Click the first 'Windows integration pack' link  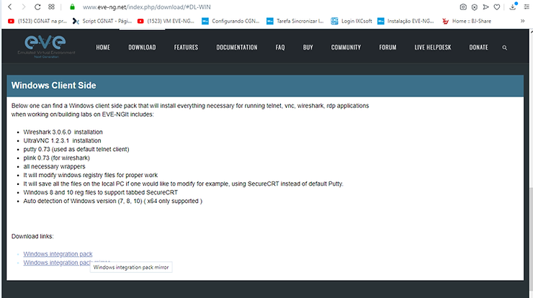pos(58,254)
